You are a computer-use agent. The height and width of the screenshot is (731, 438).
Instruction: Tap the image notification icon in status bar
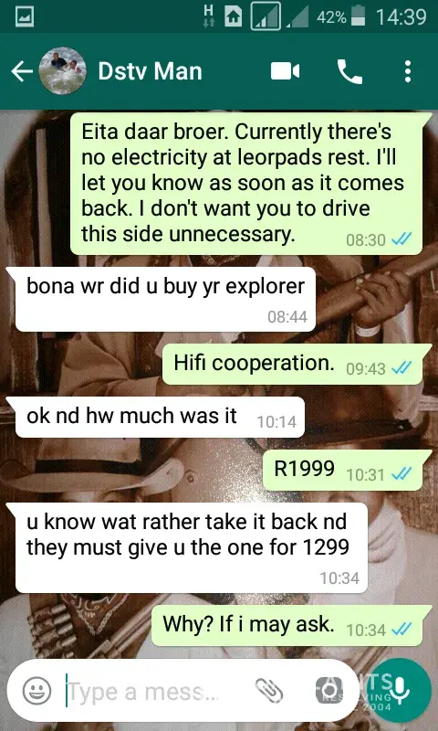coord(25,17)
